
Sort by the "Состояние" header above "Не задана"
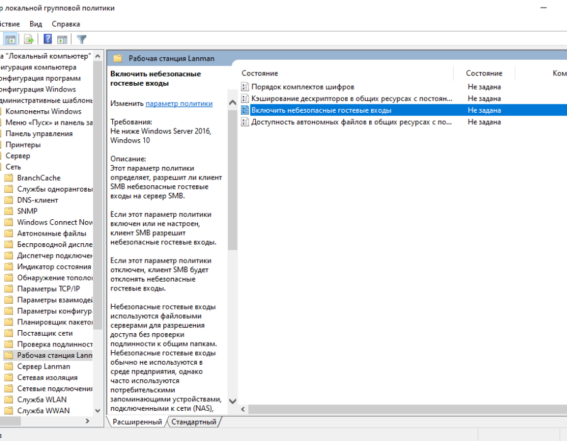point(484,73)
